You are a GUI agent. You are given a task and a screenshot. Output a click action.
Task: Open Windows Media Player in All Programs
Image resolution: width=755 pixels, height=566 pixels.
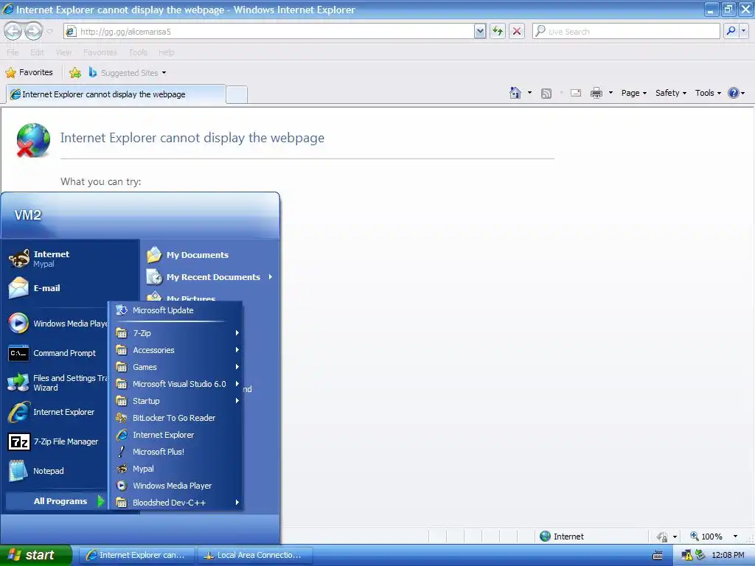click(x=175, y=486)
